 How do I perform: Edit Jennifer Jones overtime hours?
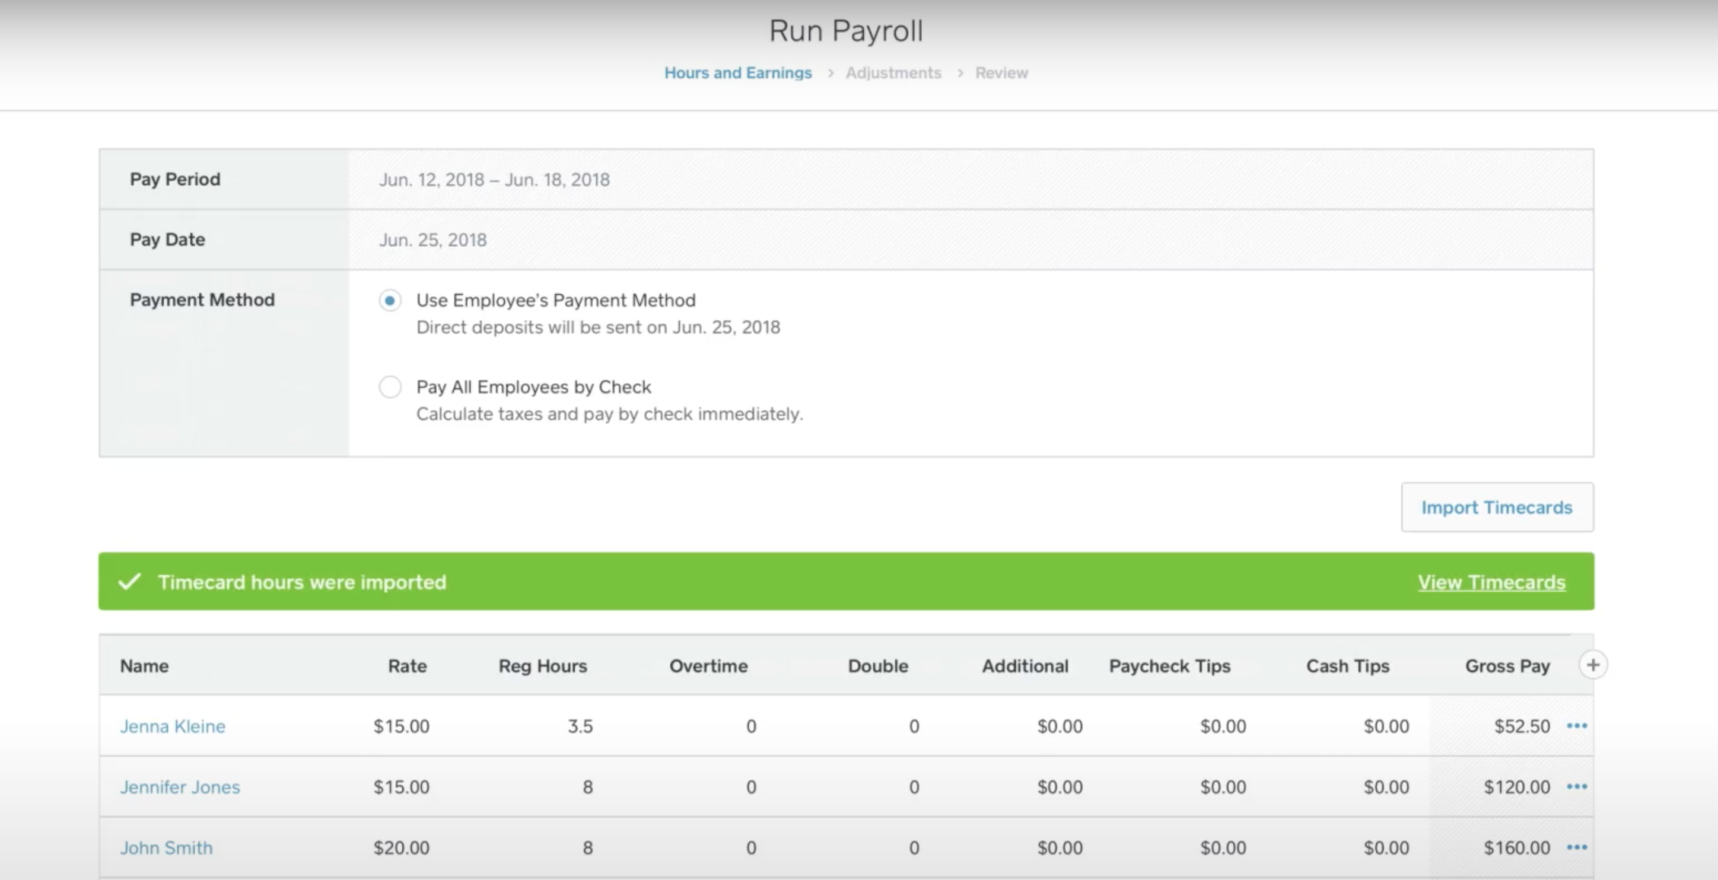(751, 787)
